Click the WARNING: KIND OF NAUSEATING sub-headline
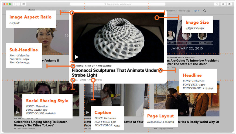The image size is (236, 134). [92, 66]
